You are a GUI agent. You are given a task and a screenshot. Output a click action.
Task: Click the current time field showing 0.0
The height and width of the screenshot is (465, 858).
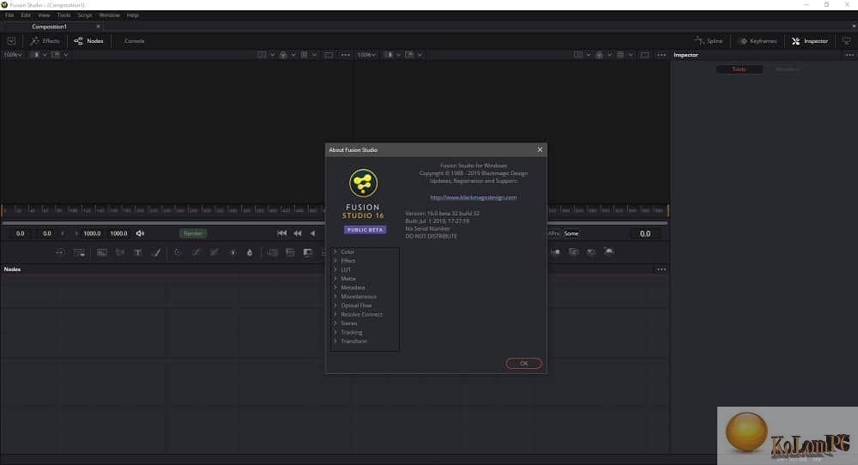coord(21,233)
